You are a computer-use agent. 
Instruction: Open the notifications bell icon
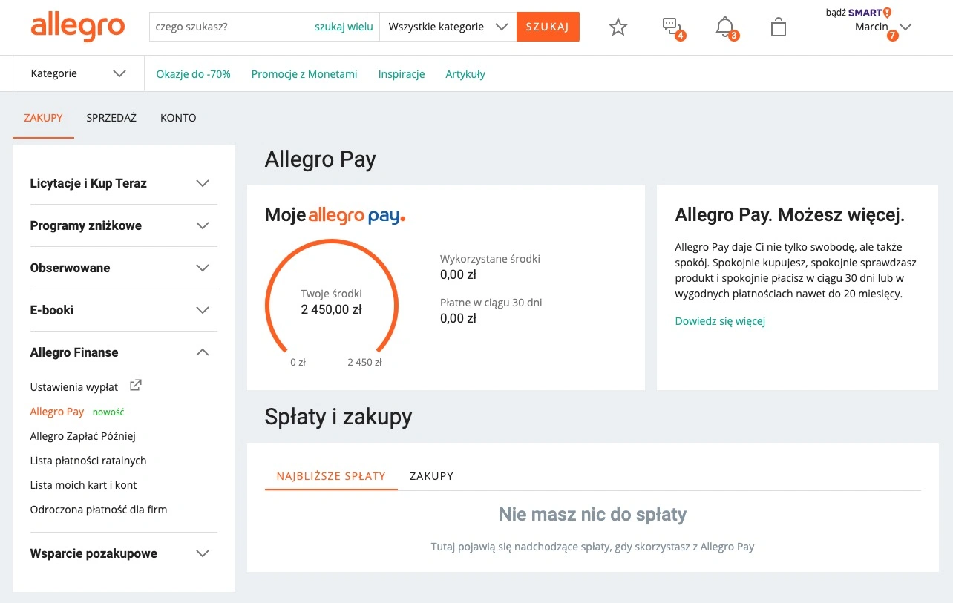(x=726, y=27)
